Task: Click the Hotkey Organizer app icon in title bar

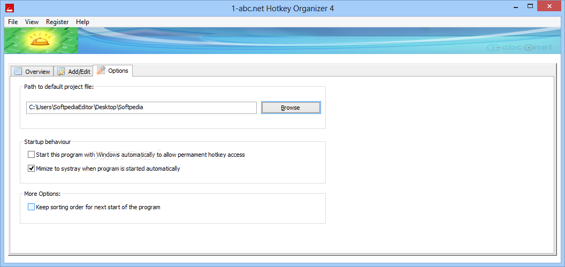Action: click(x=10, y=7)
